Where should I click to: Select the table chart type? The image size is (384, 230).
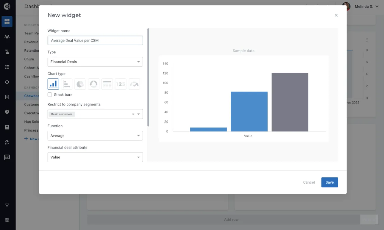107,84
